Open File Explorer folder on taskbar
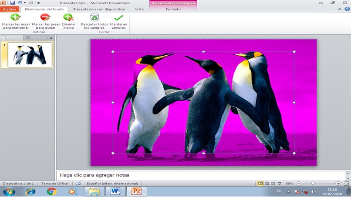This screenshot has height=197, width=351. (94, 192)
